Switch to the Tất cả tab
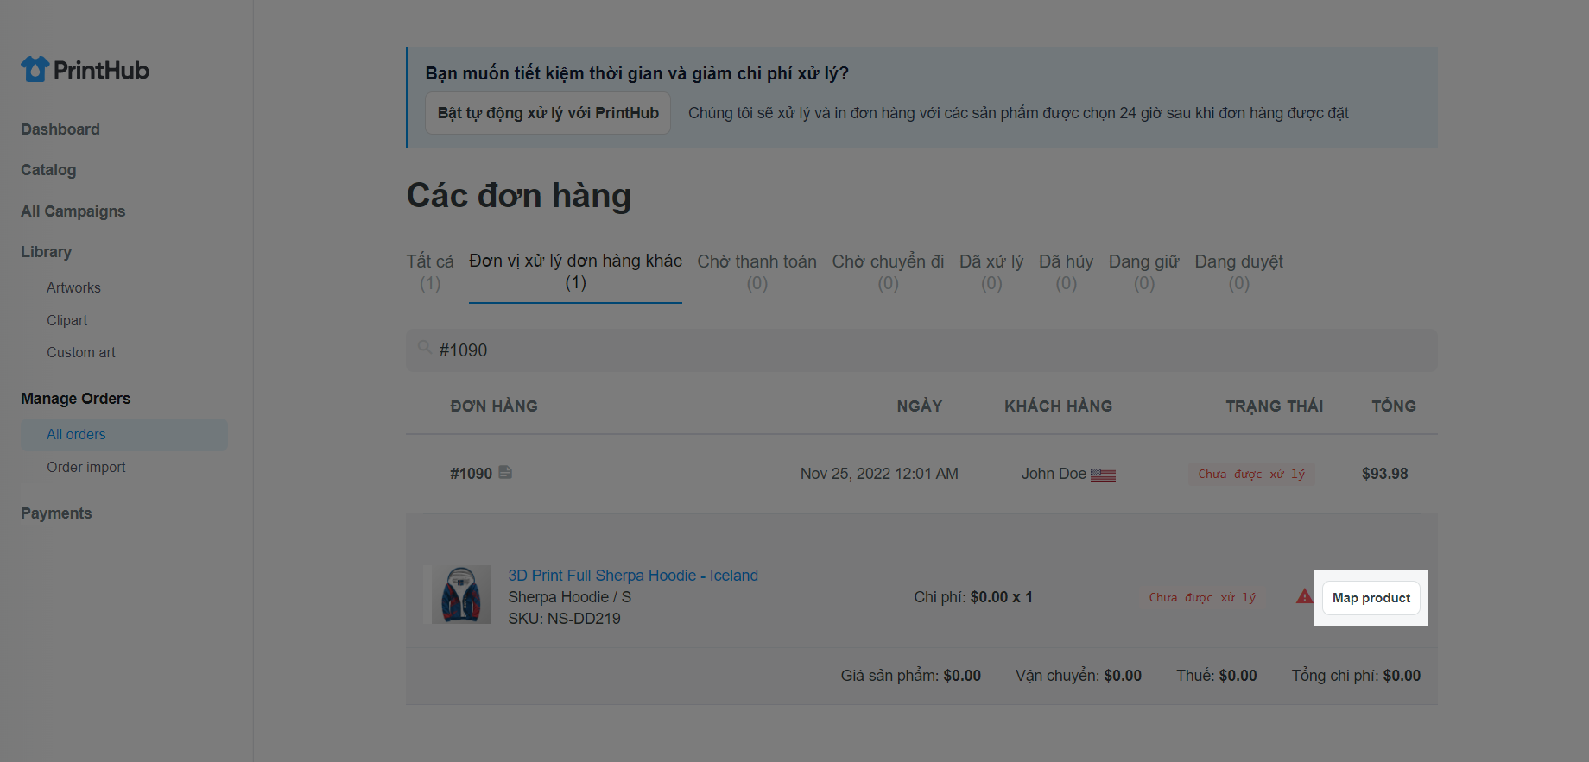 coord(430,272)
